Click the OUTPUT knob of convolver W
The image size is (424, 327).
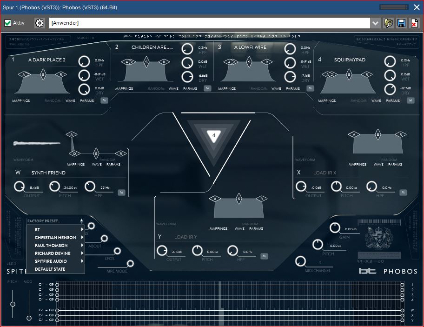pos(19,187)
